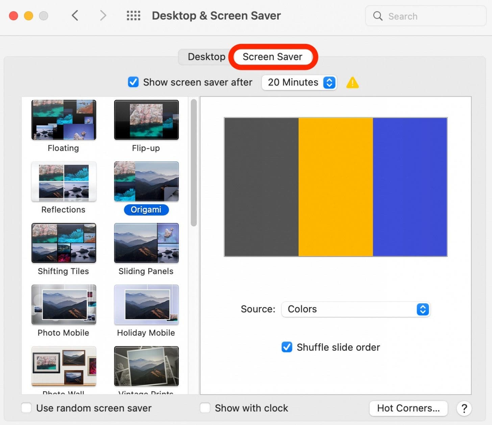
Task: Pick the Sliding Panels screen saver
Action: pos(146,243)
